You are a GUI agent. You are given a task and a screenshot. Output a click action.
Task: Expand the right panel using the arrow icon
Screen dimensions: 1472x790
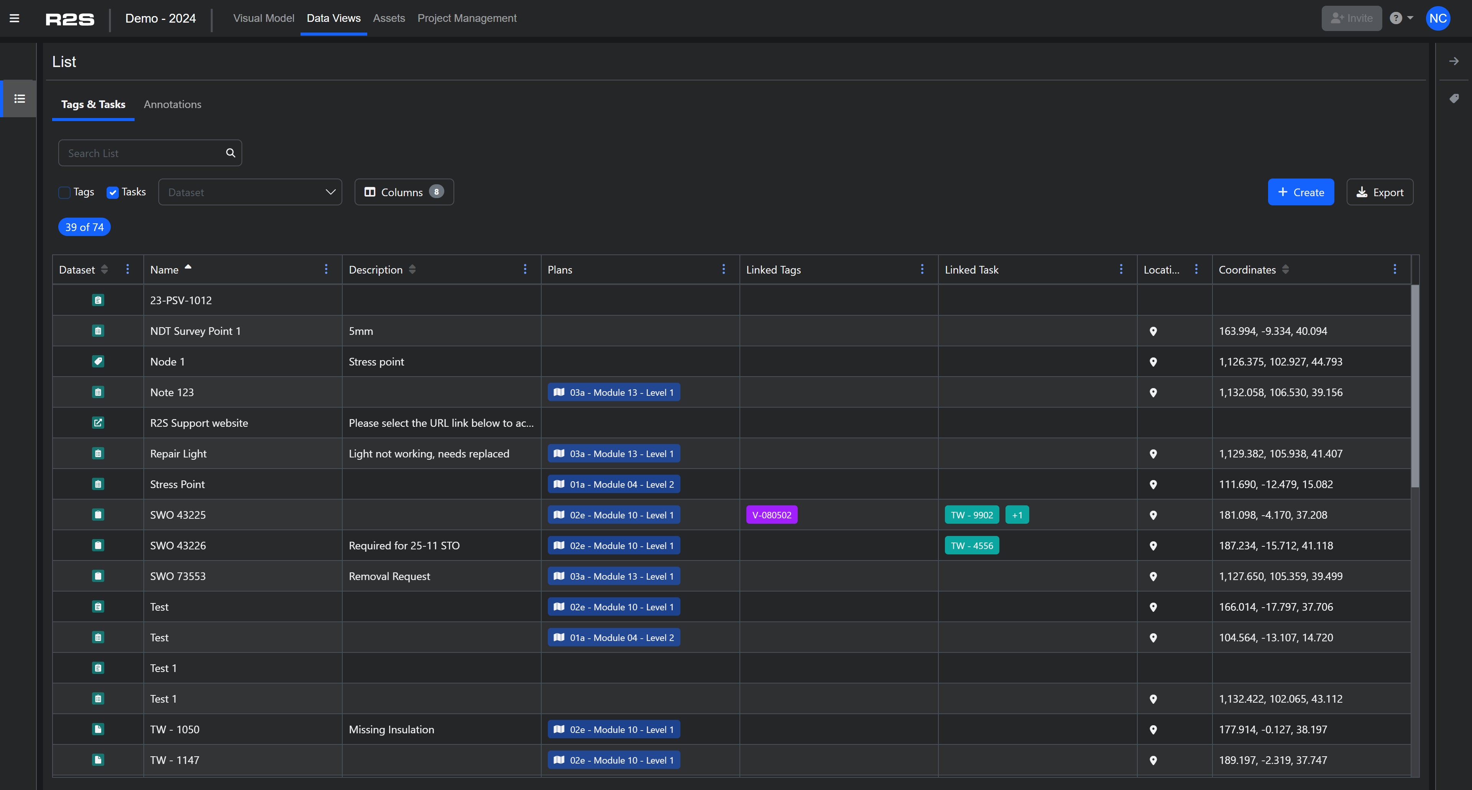pyautogui.click(x=1454, y=61)
